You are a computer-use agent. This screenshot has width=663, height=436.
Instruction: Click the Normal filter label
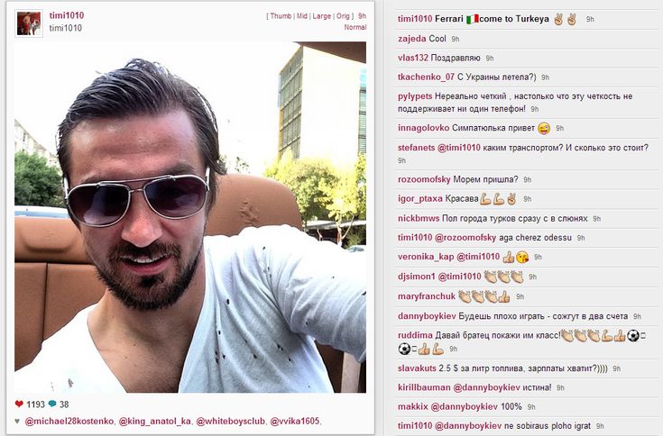(355, 27)
